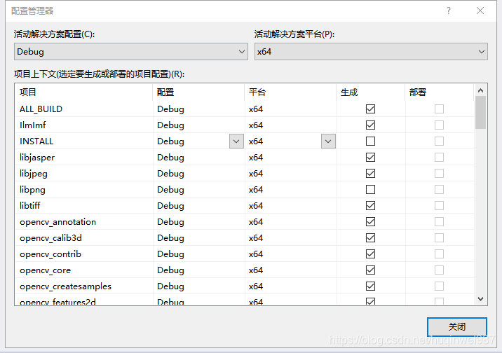Enable the INSTALL build checkbox
Viewport: 502px width, 353px height.
click(370, 141)
